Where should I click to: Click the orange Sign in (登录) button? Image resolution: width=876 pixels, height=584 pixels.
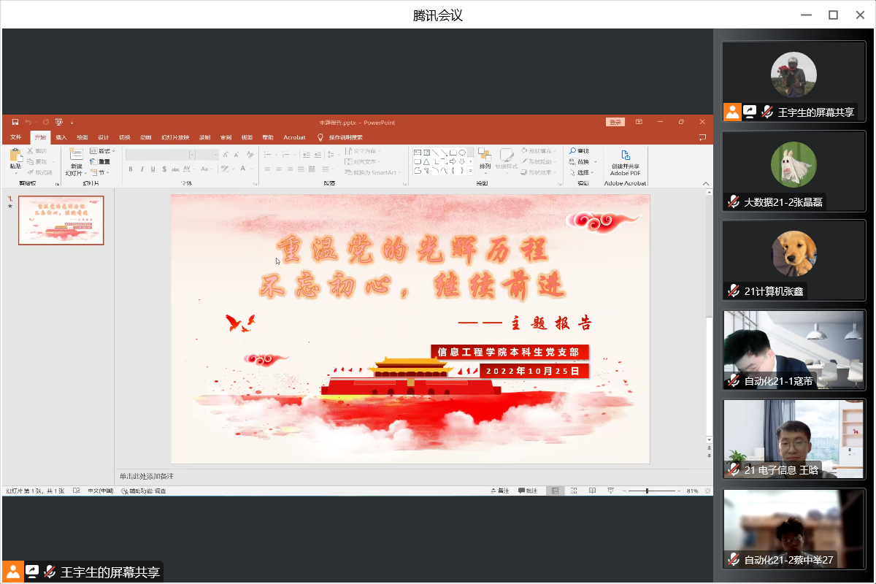[615, 122]
